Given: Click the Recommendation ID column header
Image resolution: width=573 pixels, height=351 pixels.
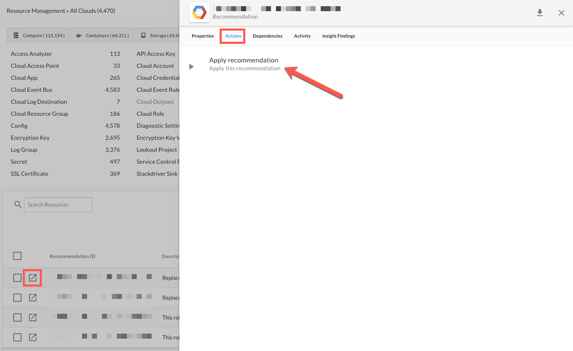Looking at the screenshot, I should click(73, 256).
